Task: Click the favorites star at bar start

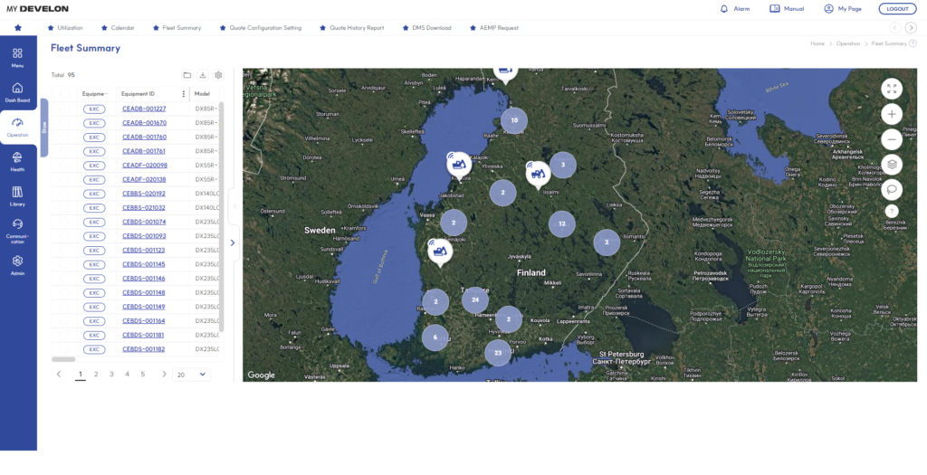Action: click(x=18, y=28)
